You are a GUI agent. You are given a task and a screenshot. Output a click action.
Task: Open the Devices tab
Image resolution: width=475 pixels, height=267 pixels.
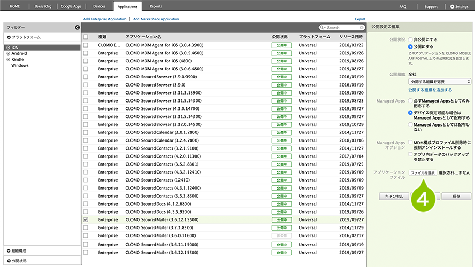(x=99, y=6)
